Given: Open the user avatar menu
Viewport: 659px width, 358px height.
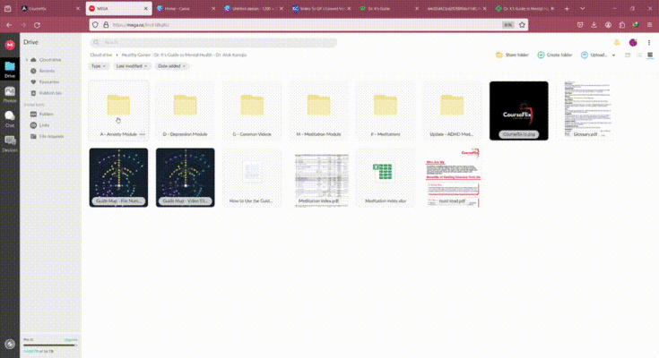Looking at the screenshot, I should point(633,42).
